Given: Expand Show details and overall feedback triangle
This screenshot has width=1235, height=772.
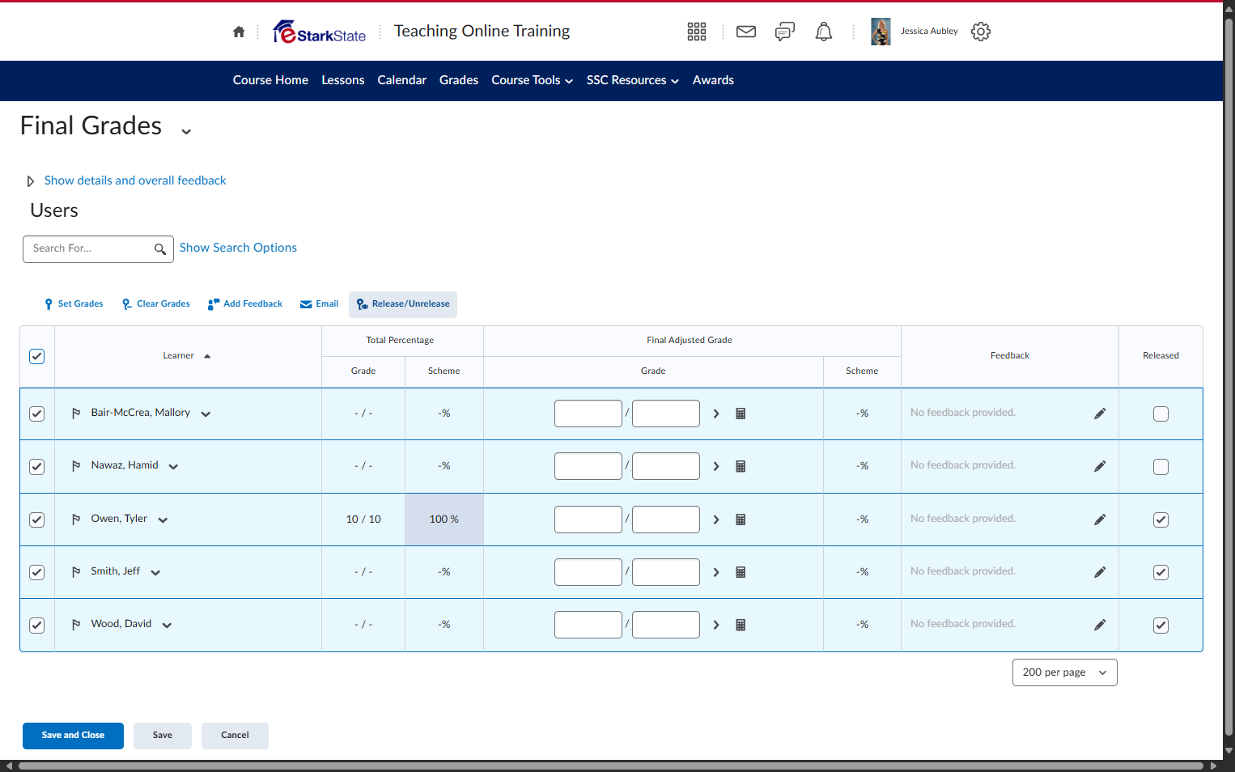Looking at the screenshot, I should click(31, 181).
